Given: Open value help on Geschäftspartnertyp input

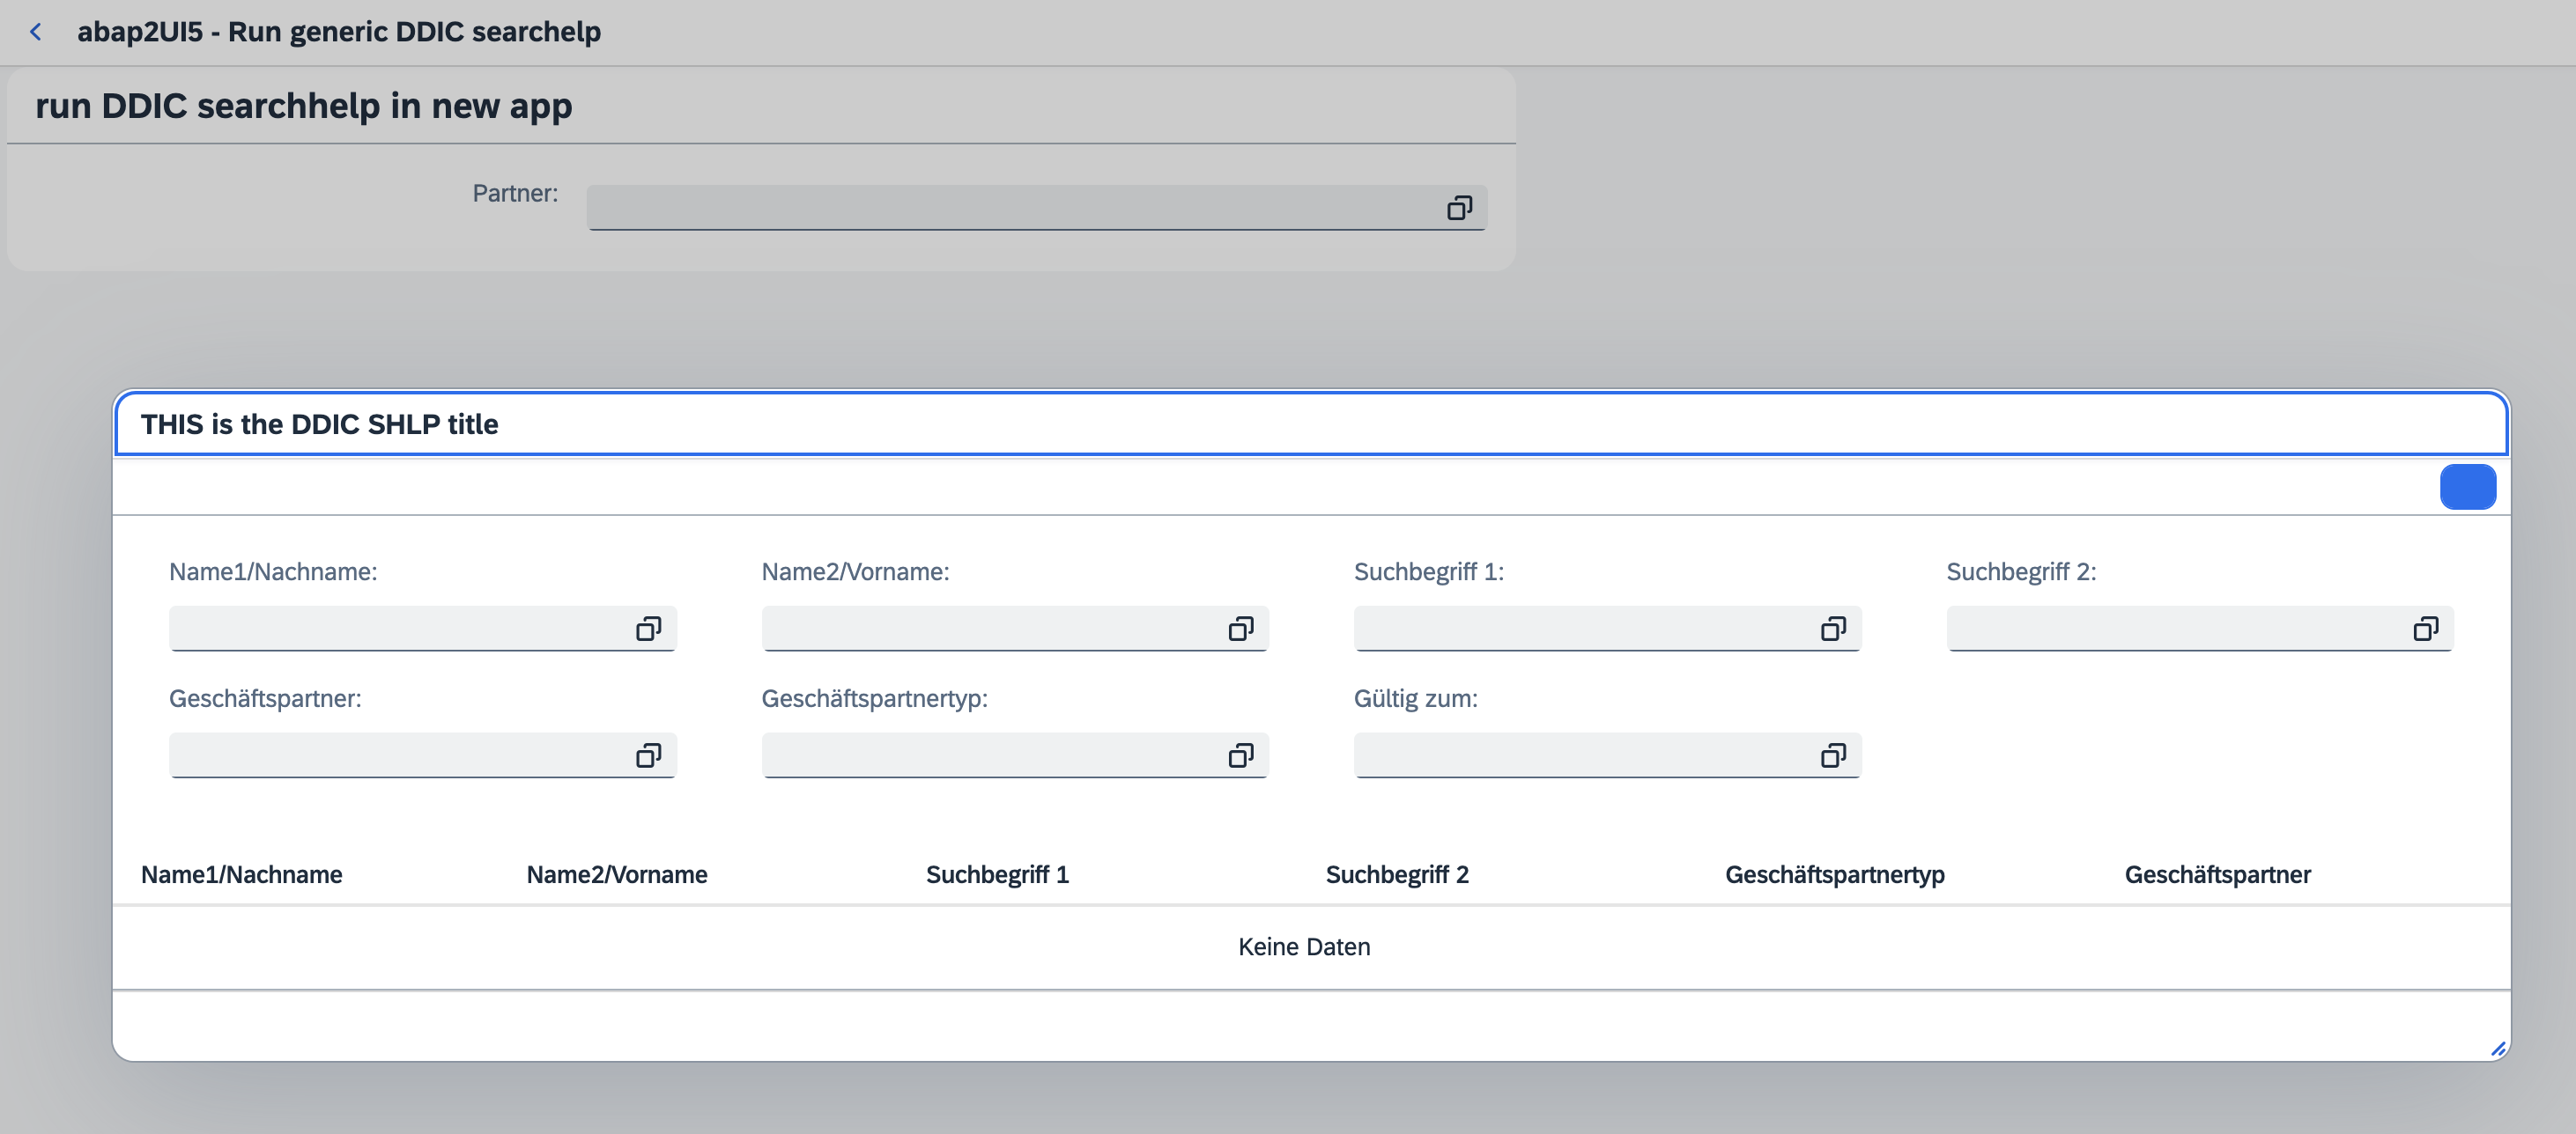Looking at the screenshot, I should [x=1242, y=755].
